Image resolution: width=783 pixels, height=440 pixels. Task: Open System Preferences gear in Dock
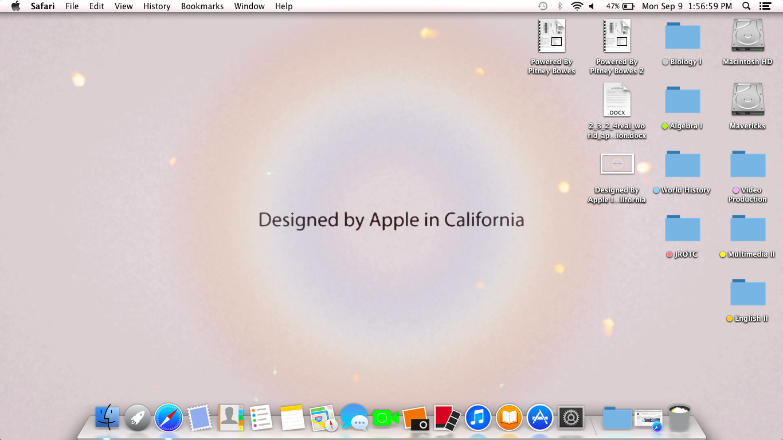pyautogui.click(x=571, y=418)
